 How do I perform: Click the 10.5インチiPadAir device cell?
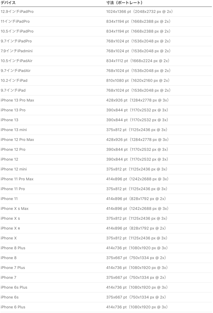point(16,61)
